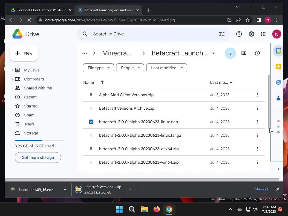This screenshot has height=216, width=288.
Task: Open more actions for win64.zip file
Action: [257, 162]
